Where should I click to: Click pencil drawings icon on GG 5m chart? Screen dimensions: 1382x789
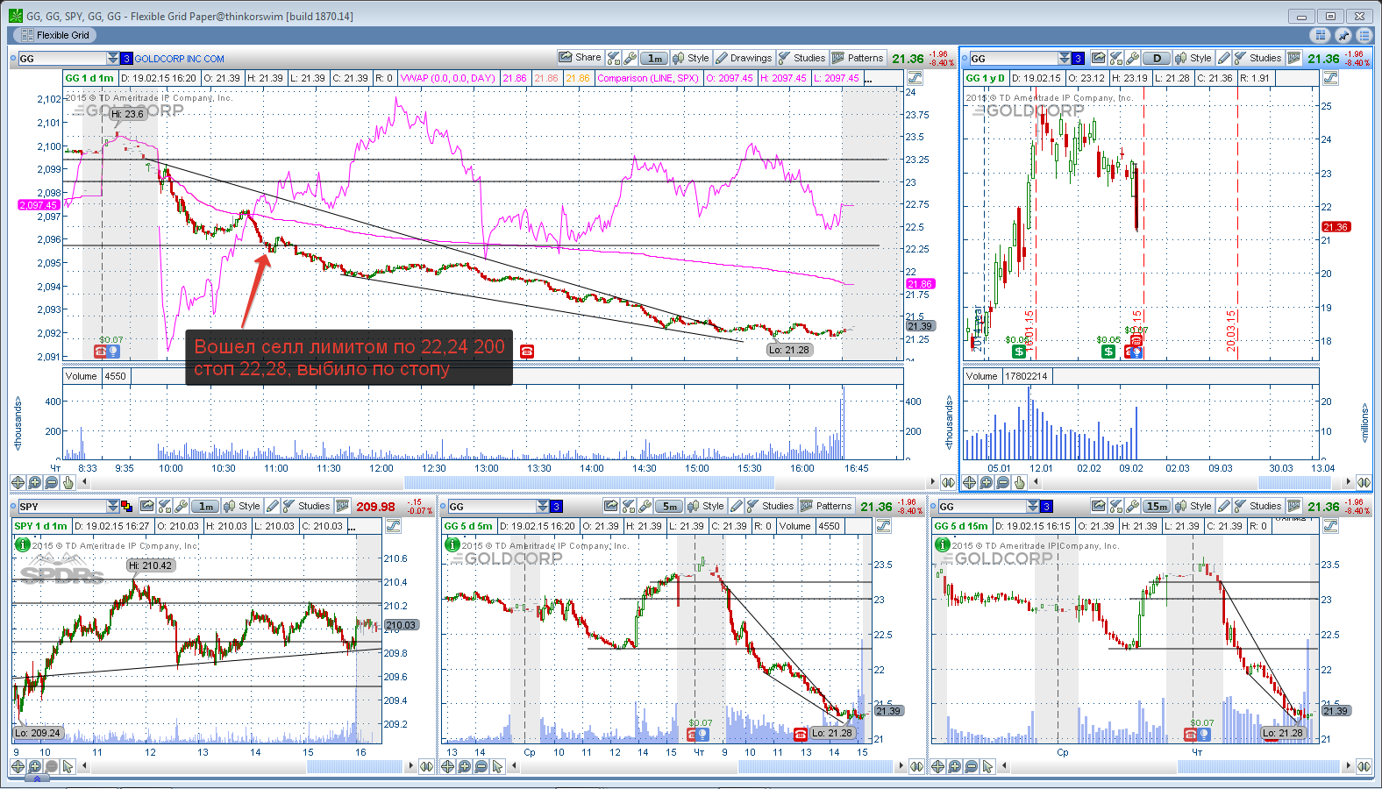[737, 506]
